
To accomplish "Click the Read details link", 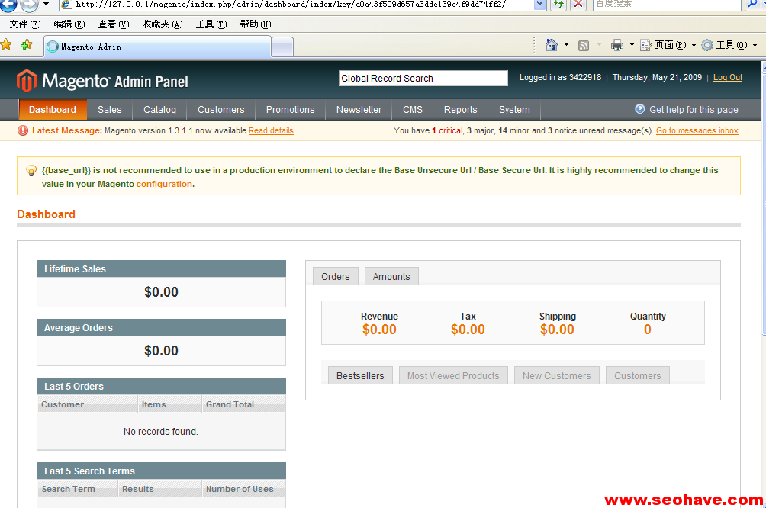I will (271, 130).
